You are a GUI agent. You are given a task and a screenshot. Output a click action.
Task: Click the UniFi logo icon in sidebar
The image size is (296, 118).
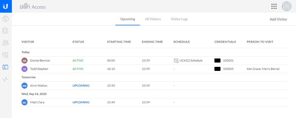pos(6,6)
